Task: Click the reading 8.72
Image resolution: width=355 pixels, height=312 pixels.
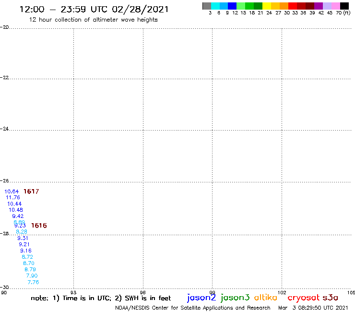Action: coord(27,257)
